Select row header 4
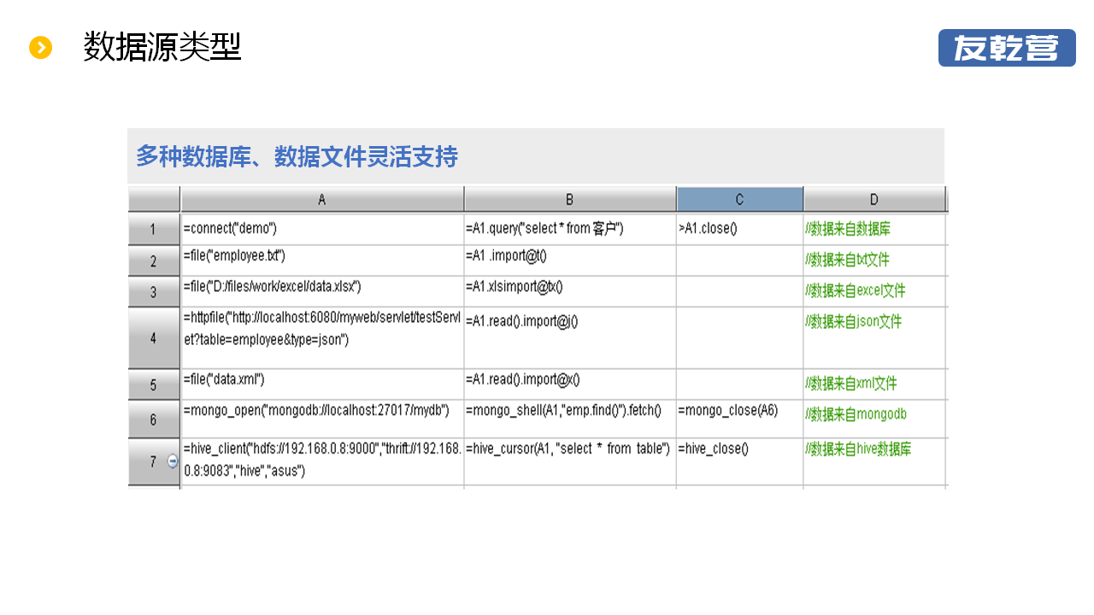The image size is (1094, 615). pos(154,338)
